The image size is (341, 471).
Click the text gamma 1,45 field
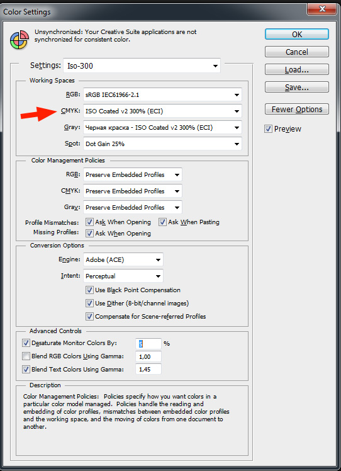pyautogui.click(x=148, y=370)
